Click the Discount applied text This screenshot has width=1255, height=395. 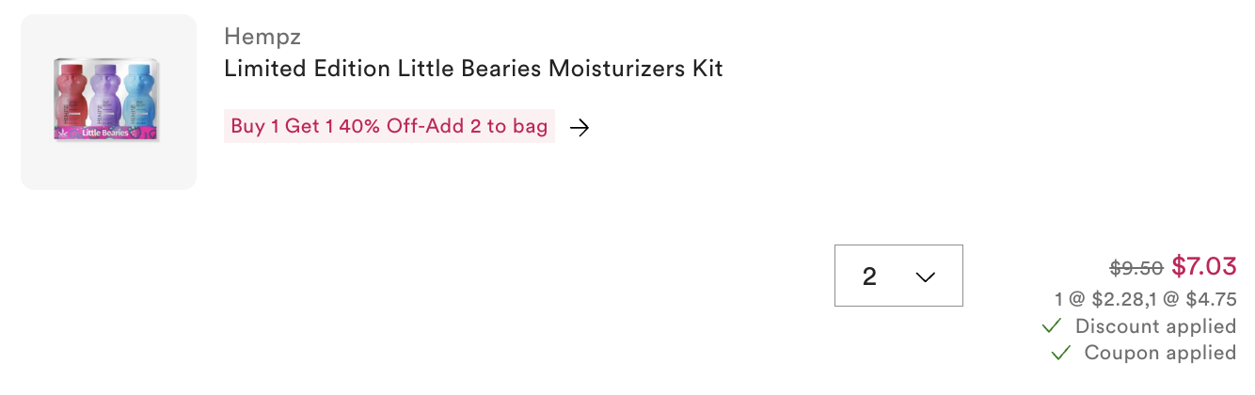click(x=1155, y=326)
